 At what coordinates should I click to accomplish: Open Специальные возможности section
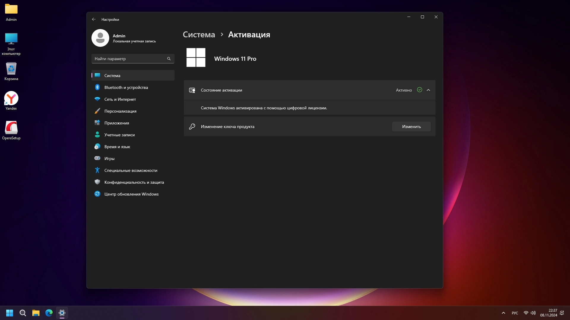(x=131, y=170)
